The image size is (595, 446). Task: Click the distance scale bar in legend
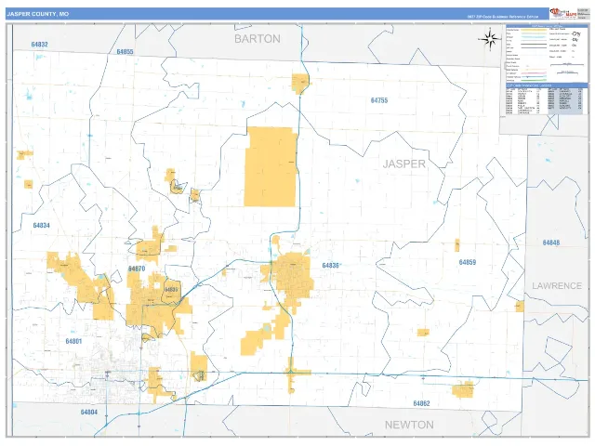tap(567, 65)
